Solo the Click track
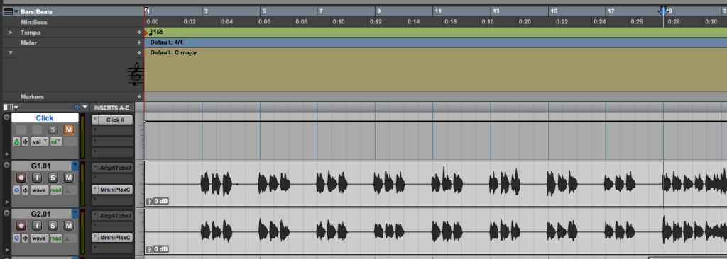The width and height of the screenshot is (727, 259). tap(53, 130)
